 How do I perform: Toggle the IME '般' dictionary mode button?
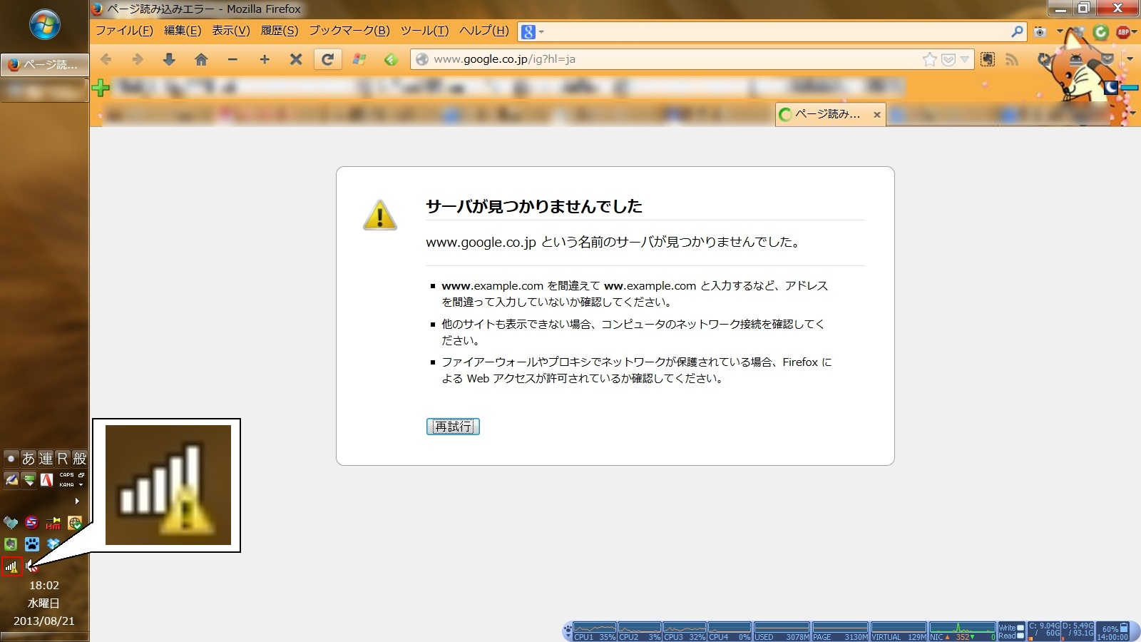click(79, 458)
